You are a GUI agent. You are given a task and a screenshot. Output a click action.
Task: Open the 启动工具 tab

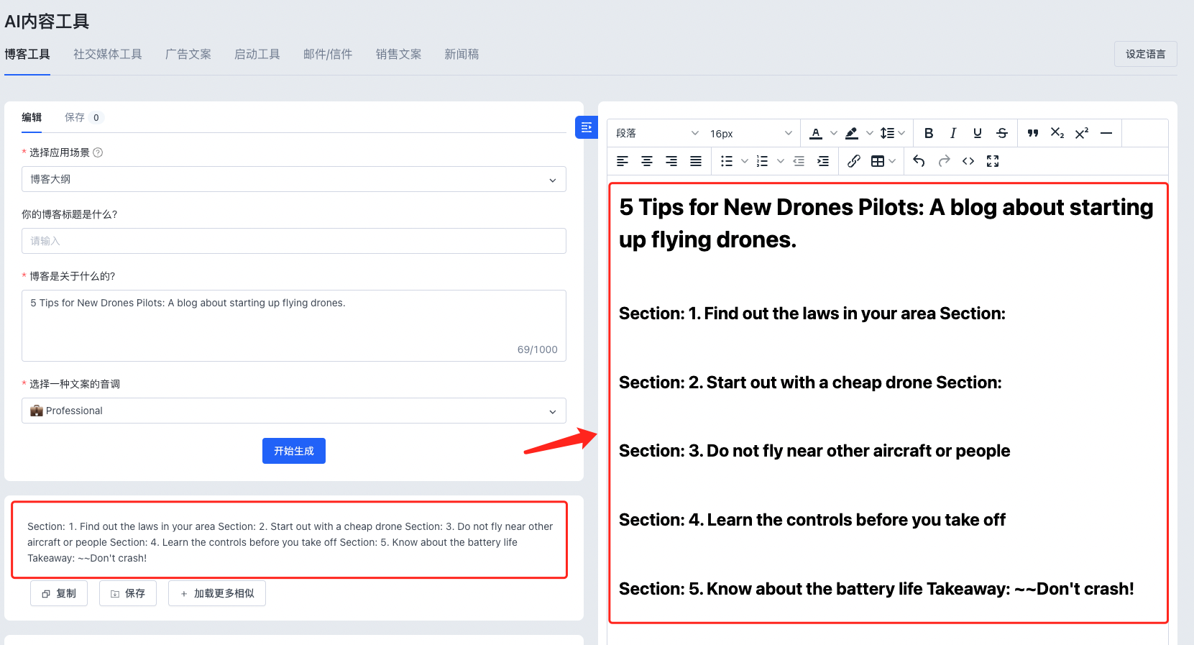point(257,54)
